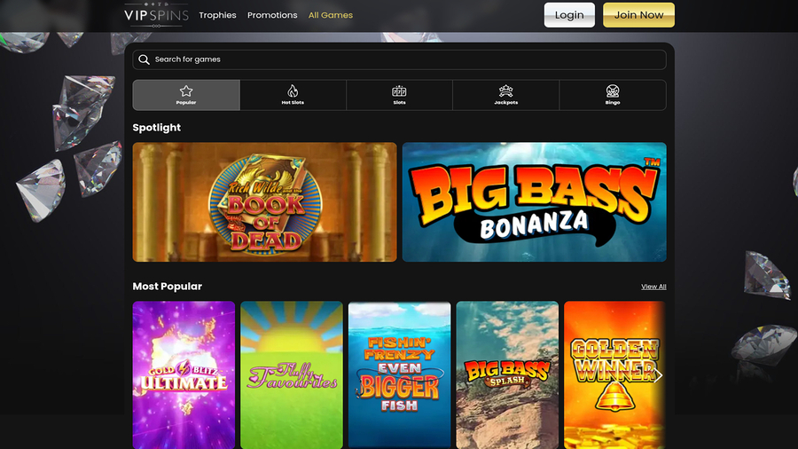Viewport: 798px width, 449px height.
Task: Open the Book of Dead spotlight game
Action: tap(264, 202)
